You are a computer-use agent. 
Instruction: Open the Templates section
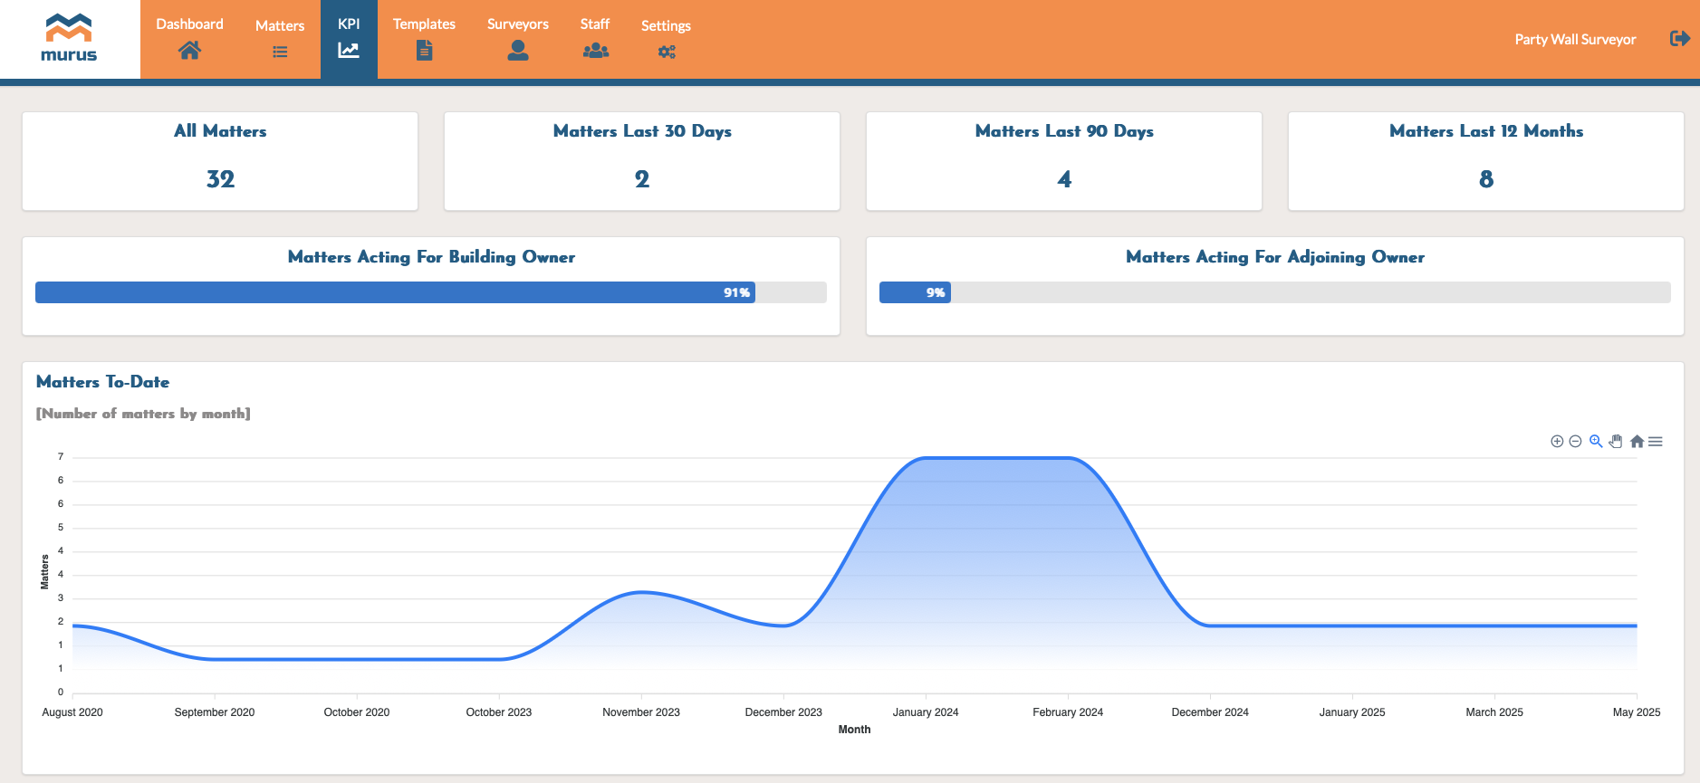click(x=424, y=38)
